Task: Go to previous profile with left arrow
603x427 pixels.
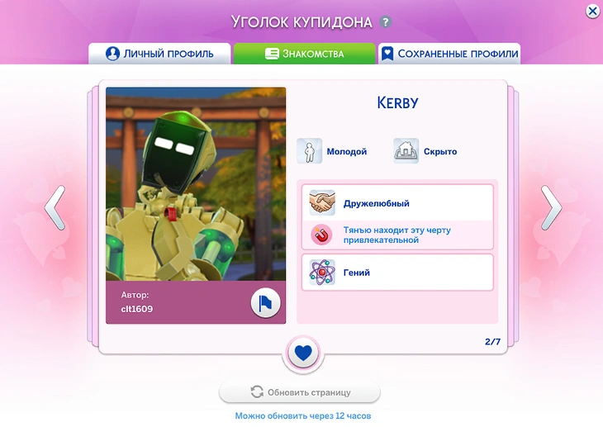Action: tap(55, 207)
